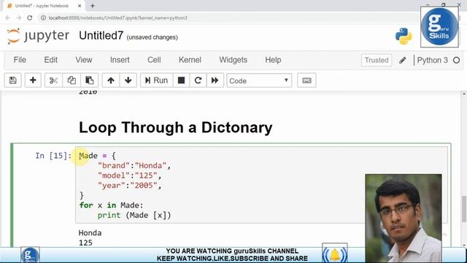Open the command palette keyboard icon
The height and width of the screenshot is (263, 467).
306,80
